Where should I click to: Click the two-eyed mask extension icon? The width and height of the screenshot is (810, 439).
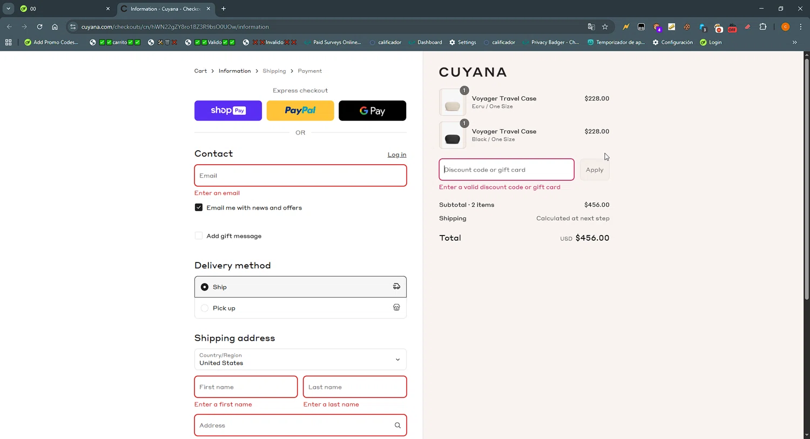click(641, 26)
